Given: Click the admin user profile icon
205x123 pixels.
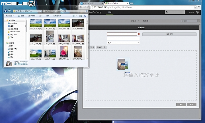Looking at the screenshot, I should 197,12.
